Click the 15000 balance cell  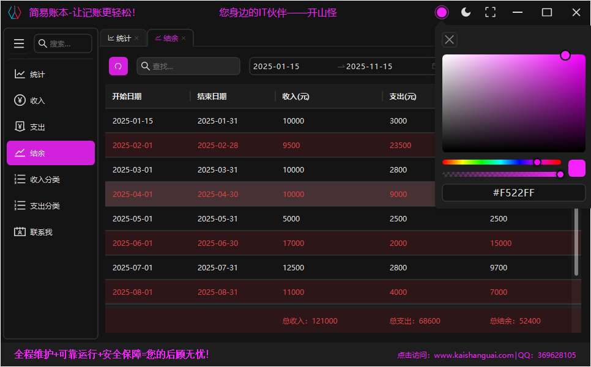[x=501, y=243]
